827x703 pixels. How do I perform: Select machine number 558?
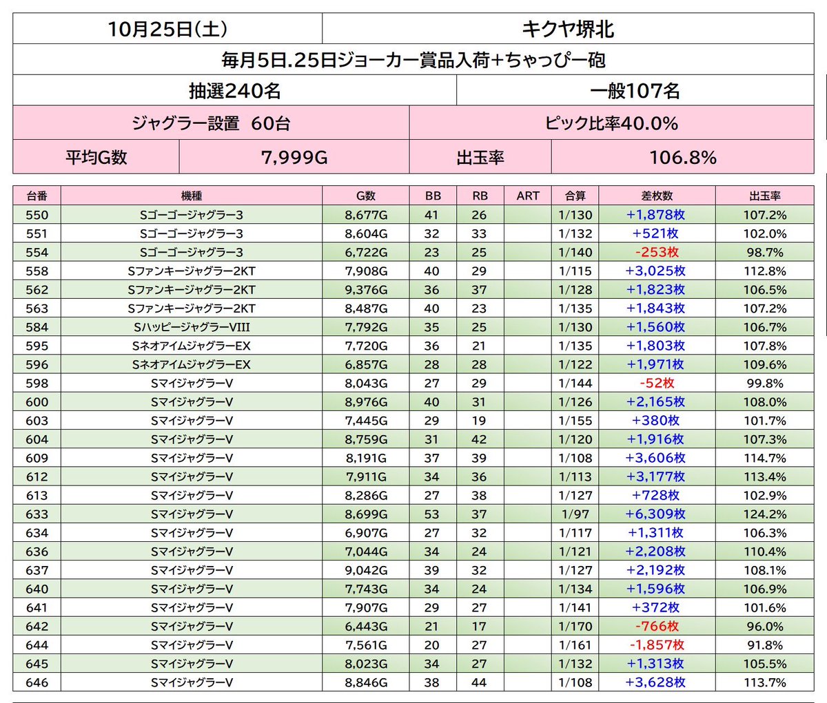click(37, 271)
